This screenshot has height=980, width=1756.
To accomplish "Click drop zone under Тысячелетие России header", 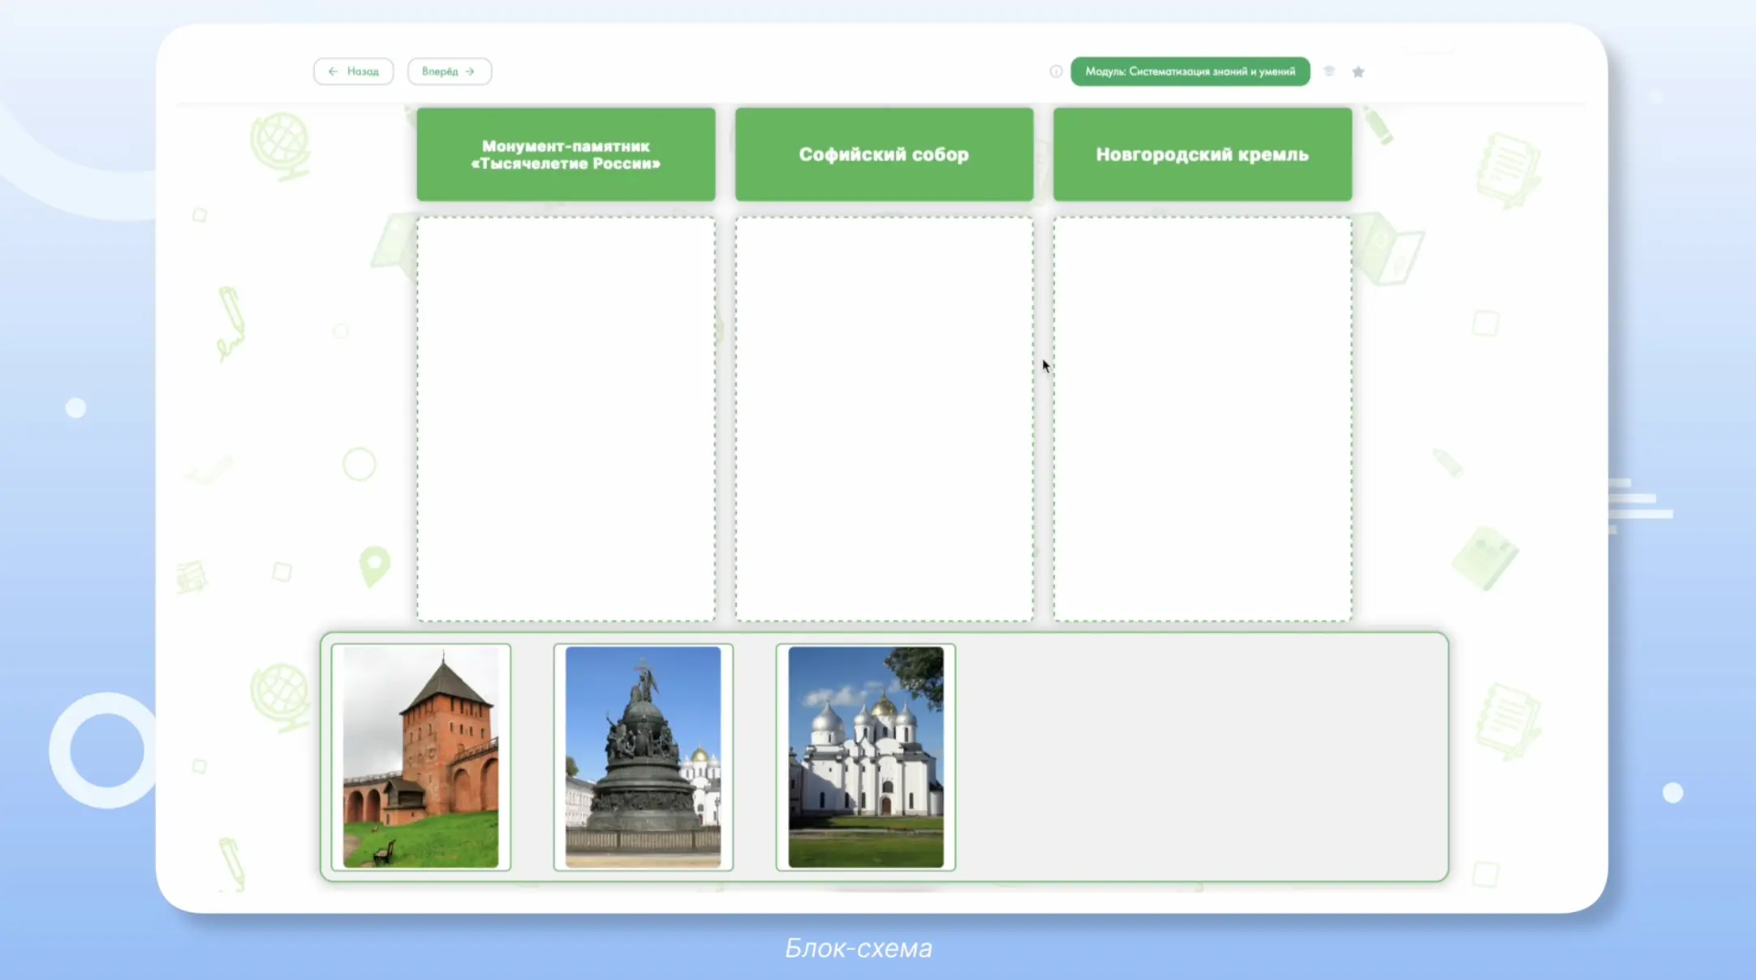I will pos(566,419).
